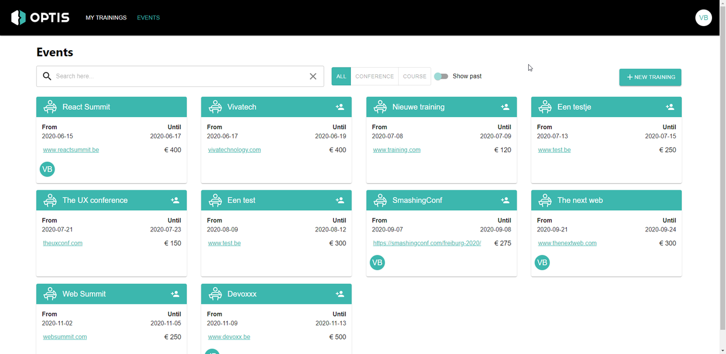Image resolution: width=726 pixels, height=354 pixels.
Task: Click The UX conference card icon
Action: [x=50, y=201]
